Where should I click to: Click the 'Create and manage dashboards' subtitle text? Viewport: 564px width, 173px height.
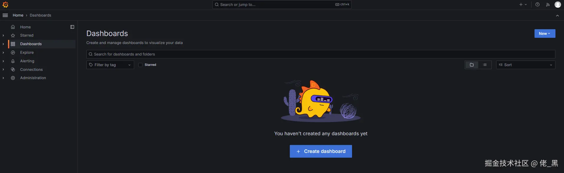[x=134, y=43]
